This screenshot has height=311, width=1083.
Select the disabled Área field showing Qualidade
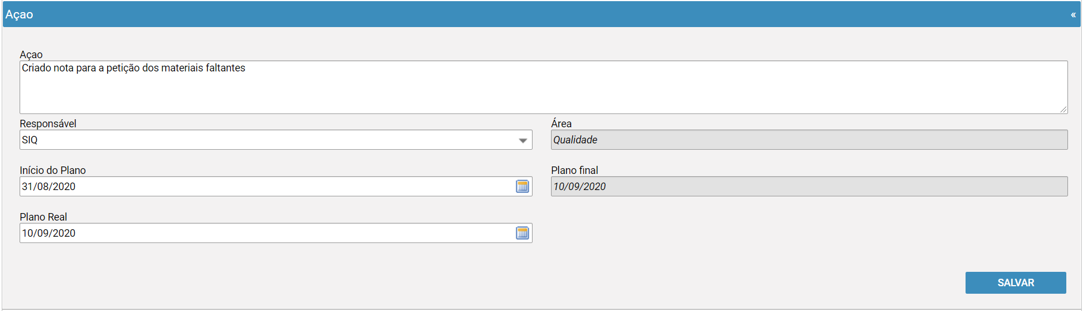coord(809,139)
